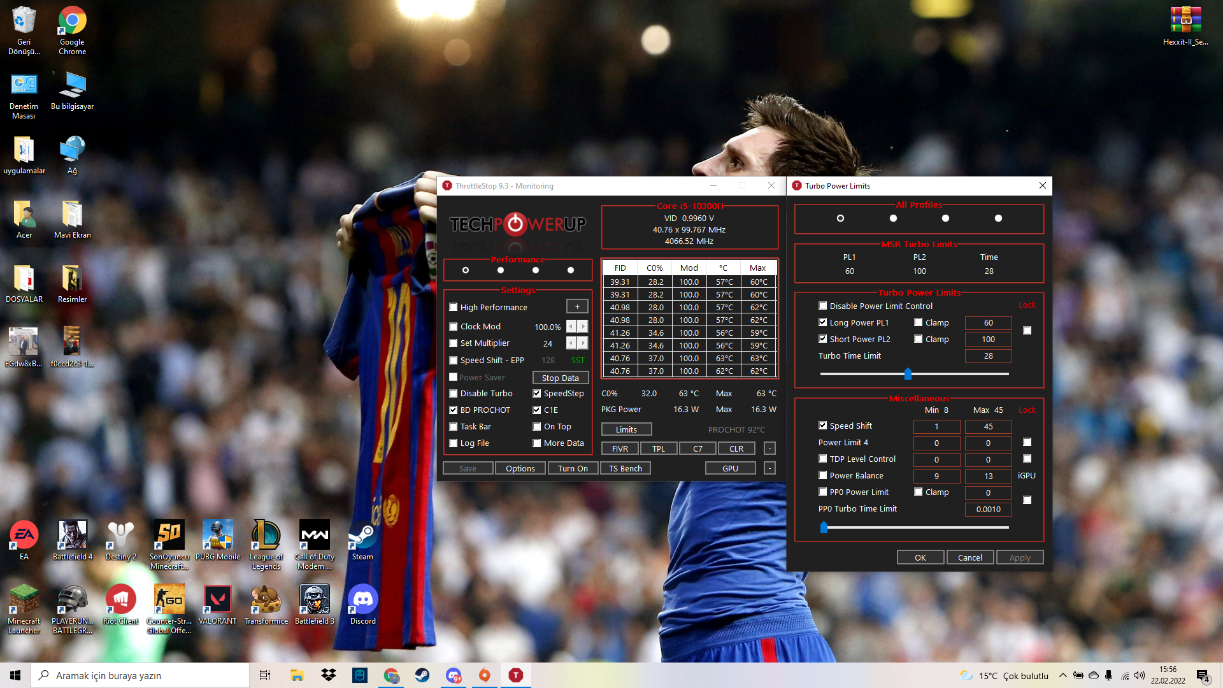Screen dimensions: 1223x688
Task: Uncheck the BD PROCHOT checkbox
Action: 454,410
